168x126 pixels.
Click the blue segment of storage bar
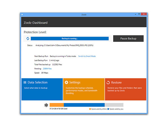[84, 105]
